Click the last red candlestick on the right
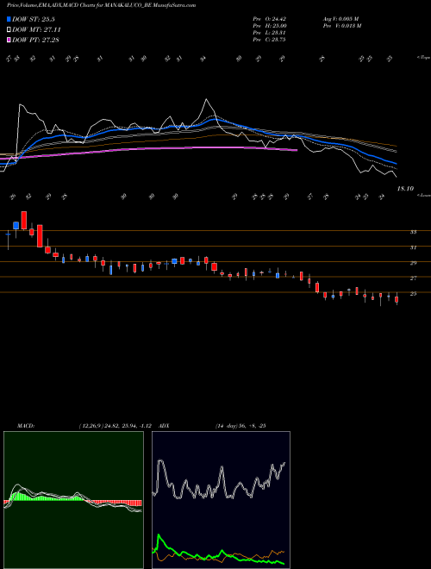431x569 pixels. coord(397,299)
